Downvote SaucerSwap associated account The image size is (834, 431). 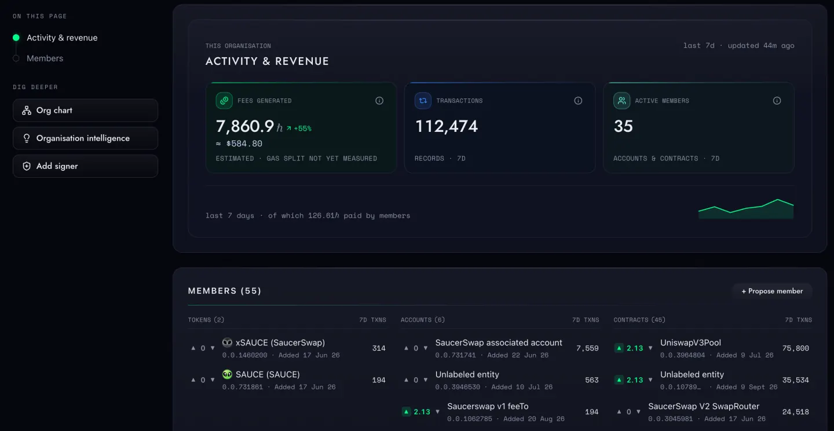426,348
